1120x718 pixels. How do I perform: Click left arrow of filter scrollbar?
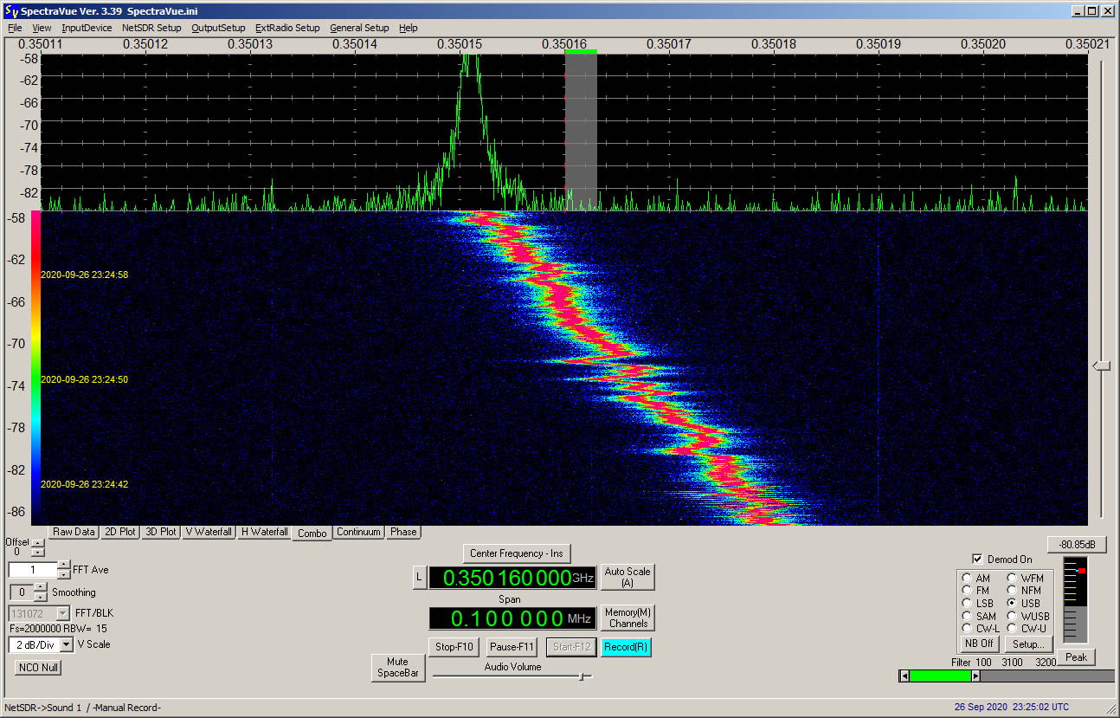(x=904, y=676)
